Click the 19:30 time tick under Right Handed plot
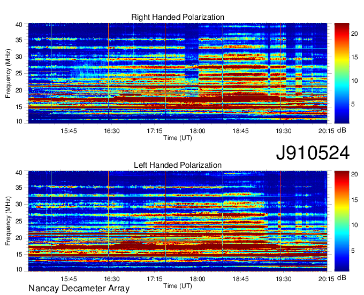364x295 pixels. (x=284, y=131)
